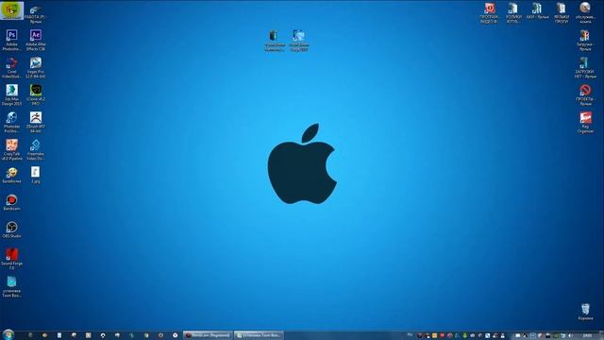
Task: Select the 3ds Max Design 2015 icon
Action: pyautogui.click(x=11, y=94)
